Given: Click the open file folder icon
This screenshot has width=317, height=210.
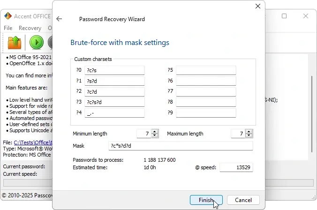Looking at the screenshot, I should tap(15, 42).
